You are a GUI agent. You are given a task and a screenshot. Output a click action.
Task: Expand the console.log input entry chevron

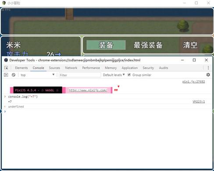pos(5,96)
